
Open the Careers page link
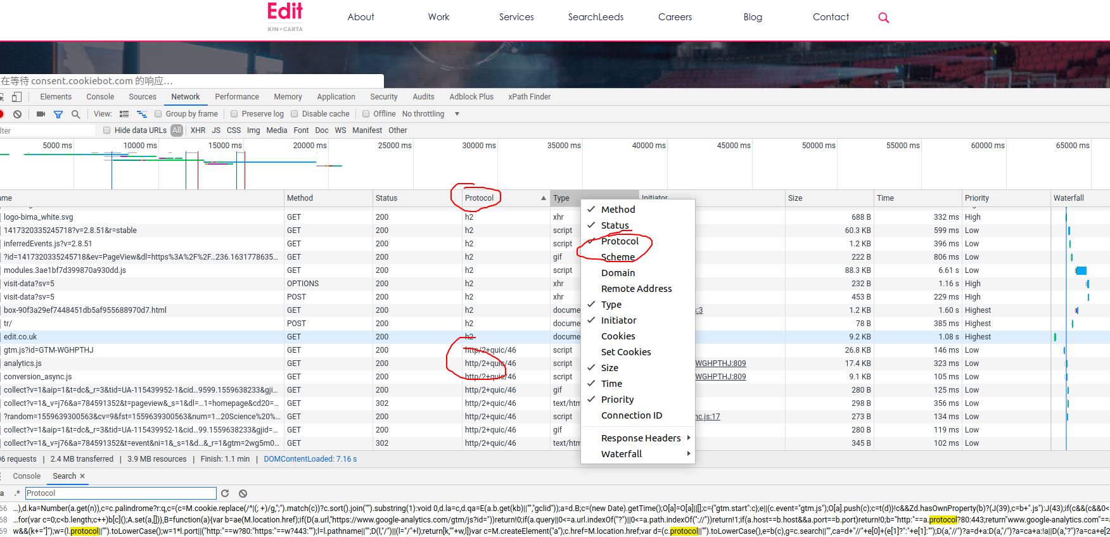pyautogui.click(x=675, y=17)
